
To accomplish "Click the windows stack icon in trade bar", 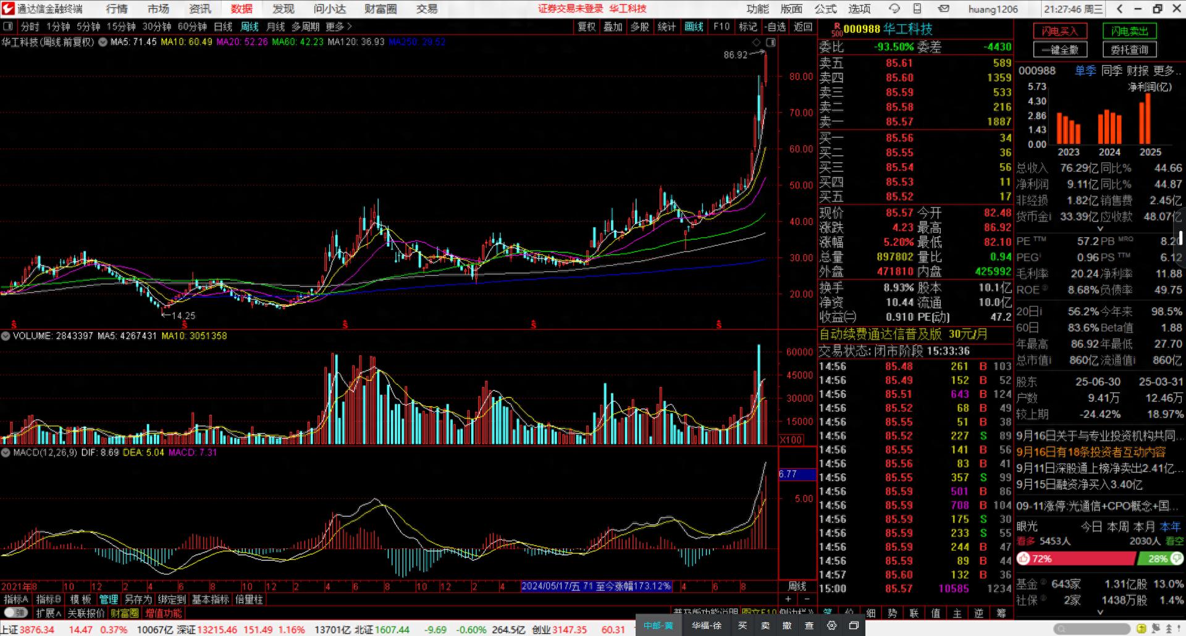I will click(x=854, y=626).
